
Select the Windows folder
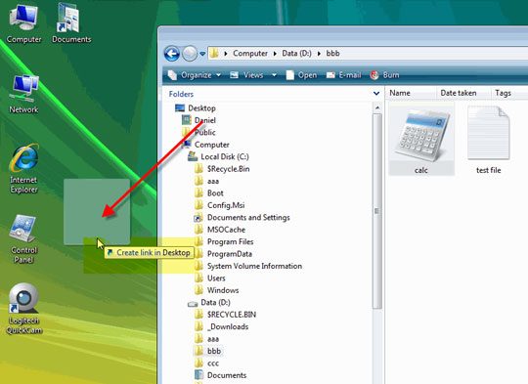coord(216,290)
